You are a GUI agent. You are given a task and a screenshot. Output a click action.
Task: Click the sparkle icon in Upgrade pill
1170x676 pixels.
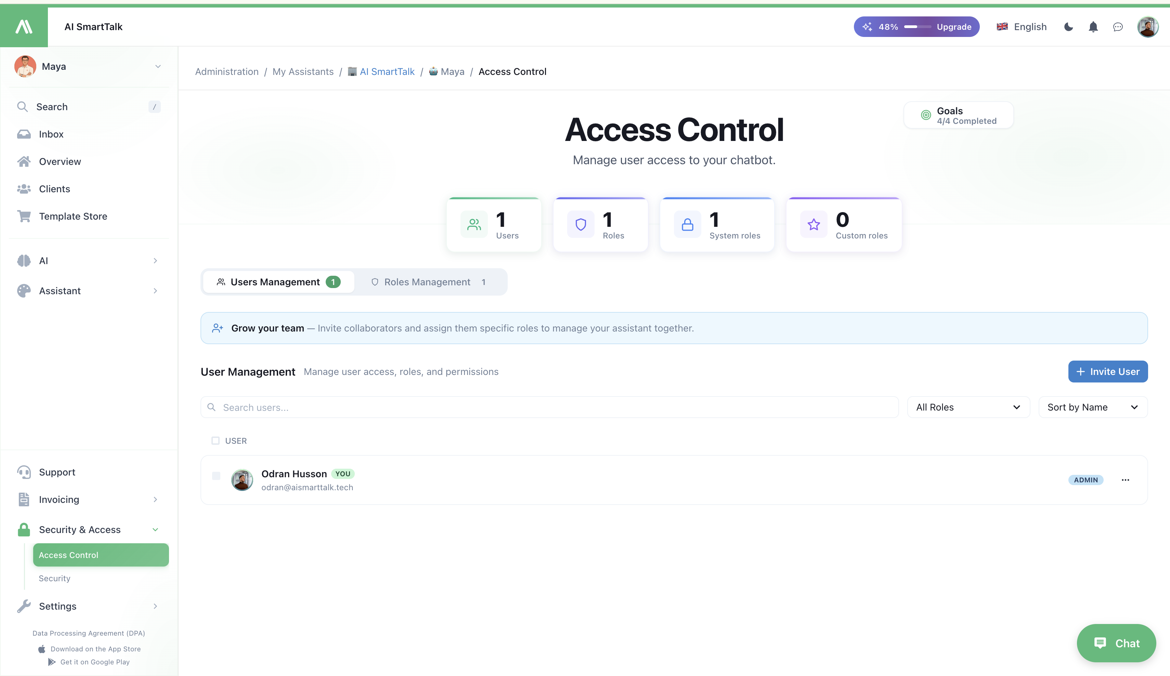coord(867,27)
